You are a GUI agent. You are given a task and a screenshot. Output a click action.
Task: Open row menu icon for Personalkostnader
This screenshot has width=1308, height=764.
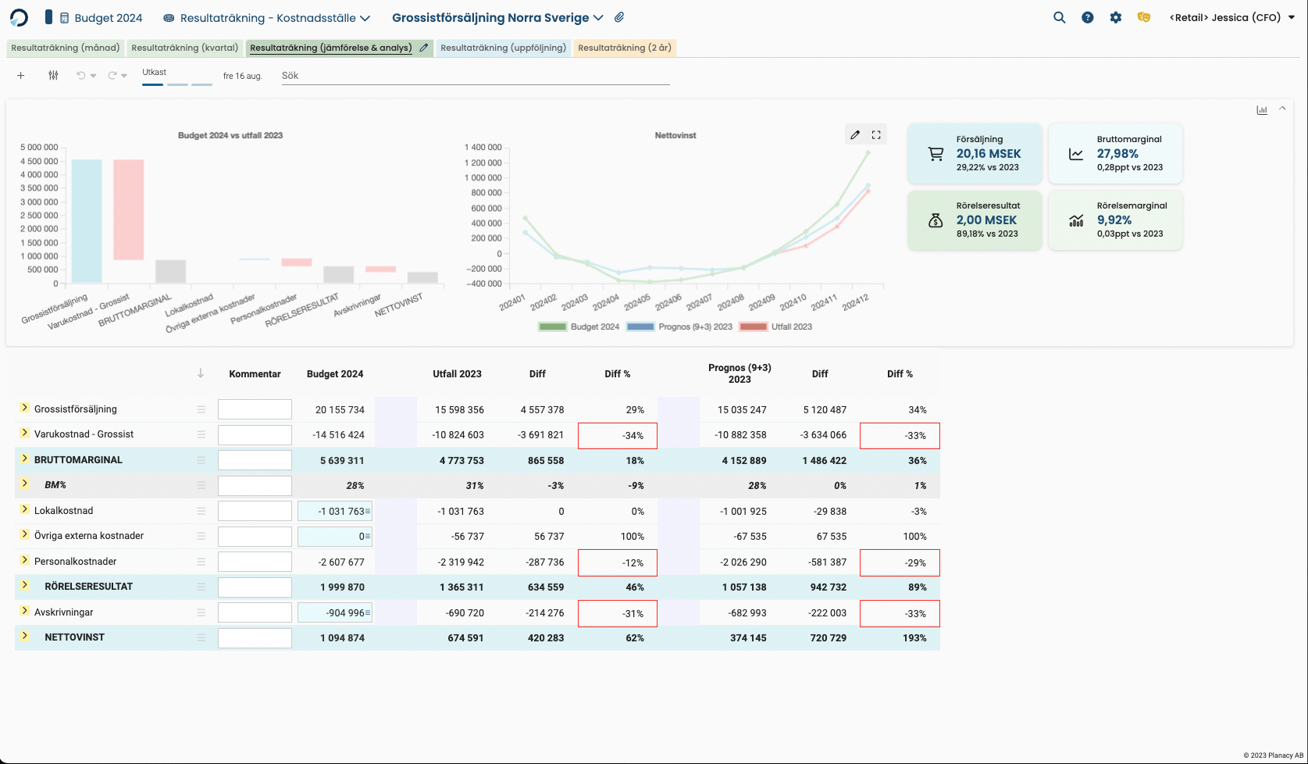pyautogui.click(x=201, y=562)
